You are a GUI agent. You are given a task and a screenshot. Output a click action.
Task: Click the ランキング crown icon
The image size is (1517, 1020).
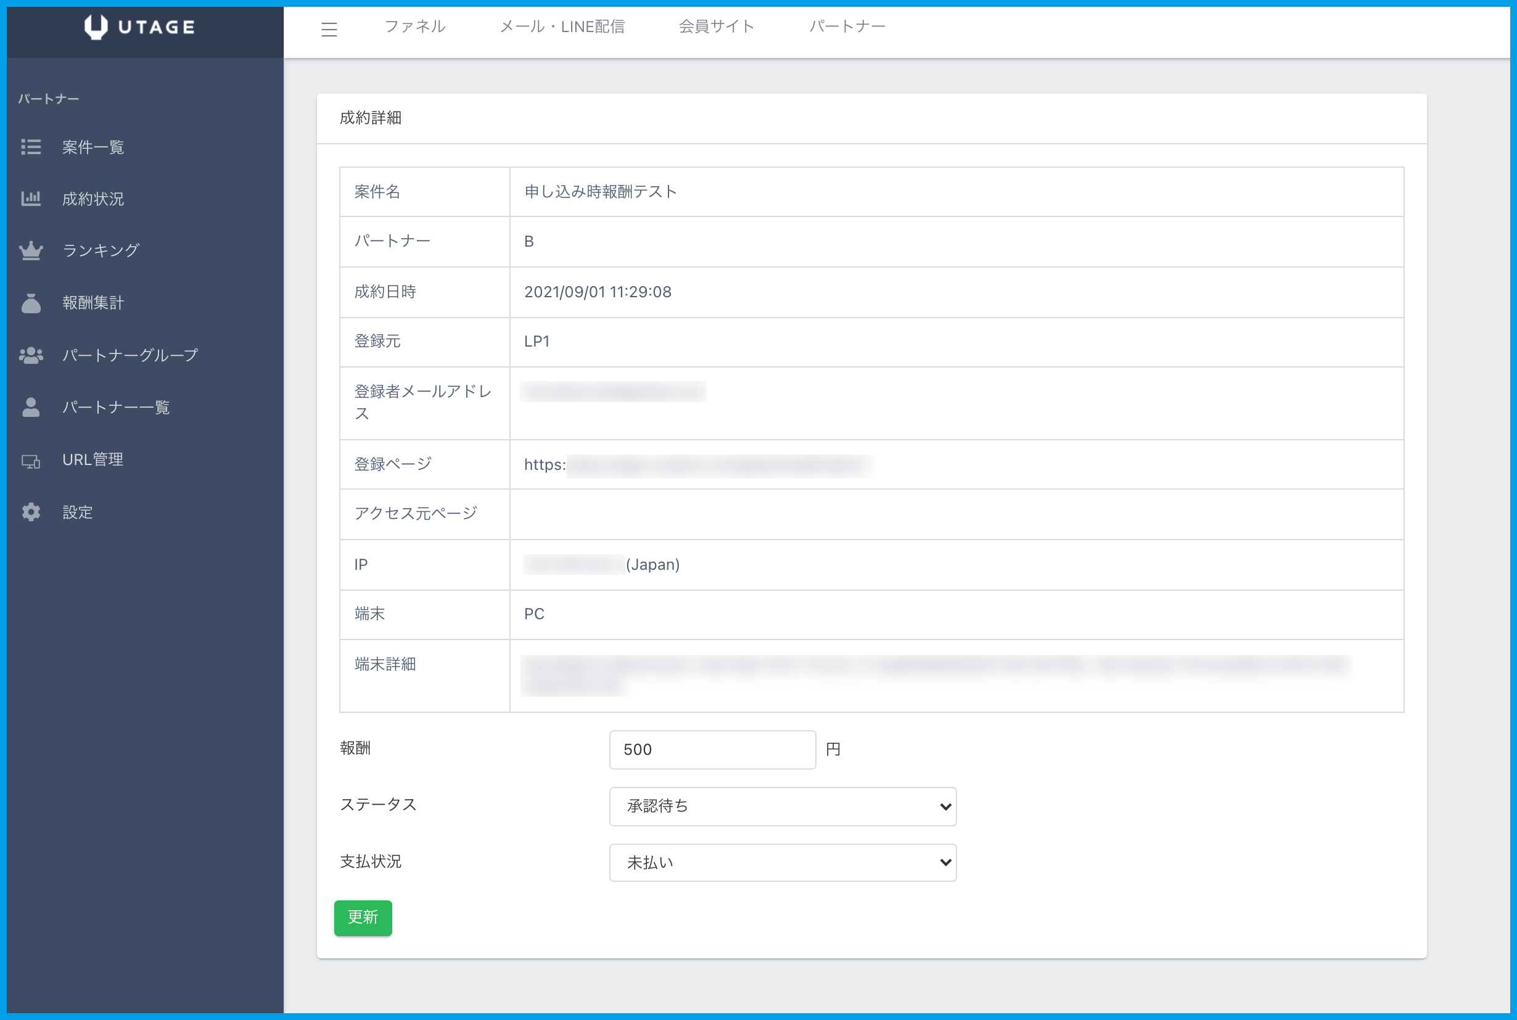[31, 250]
